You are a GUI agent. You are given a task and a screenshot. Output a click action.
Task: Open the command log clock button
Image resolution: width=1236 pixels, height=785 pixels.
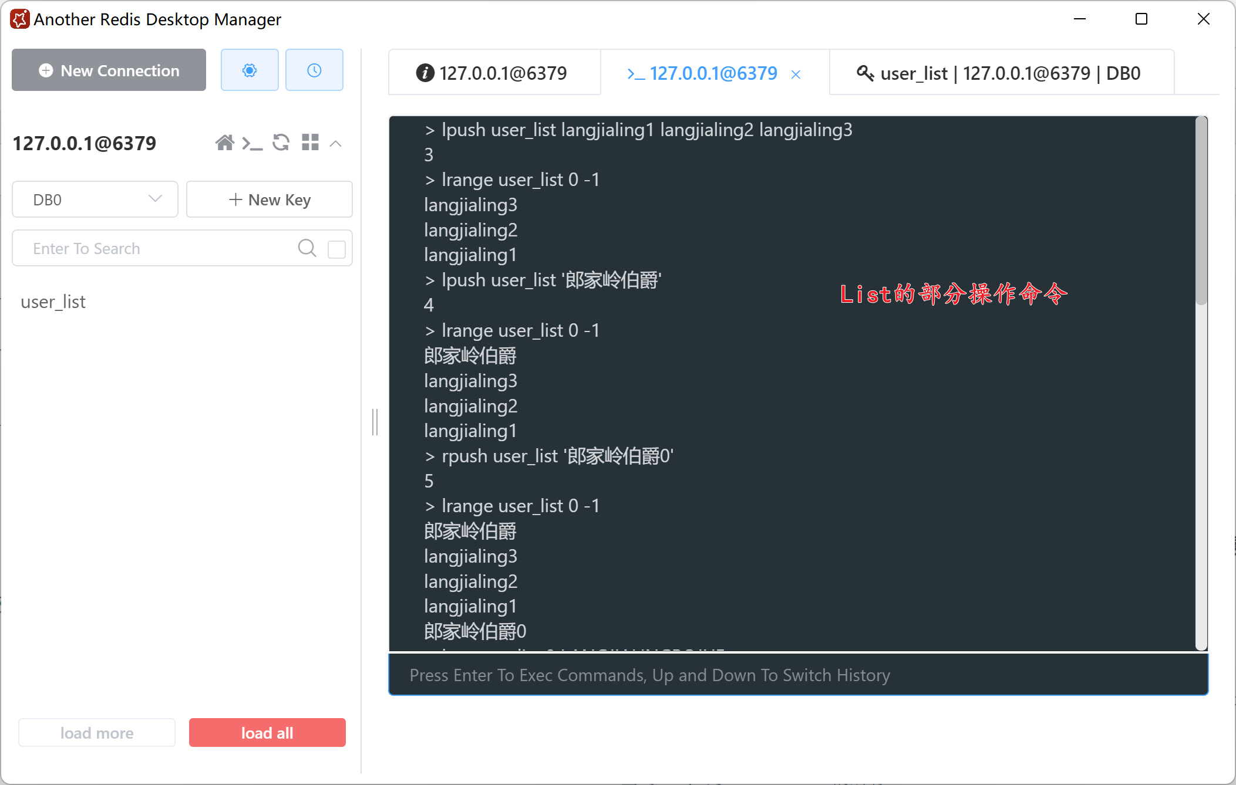314,70
